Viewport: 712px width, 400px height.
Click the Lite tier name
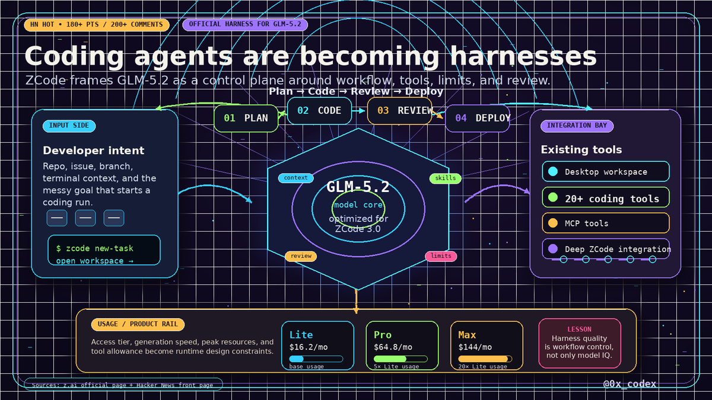(301, 335)
